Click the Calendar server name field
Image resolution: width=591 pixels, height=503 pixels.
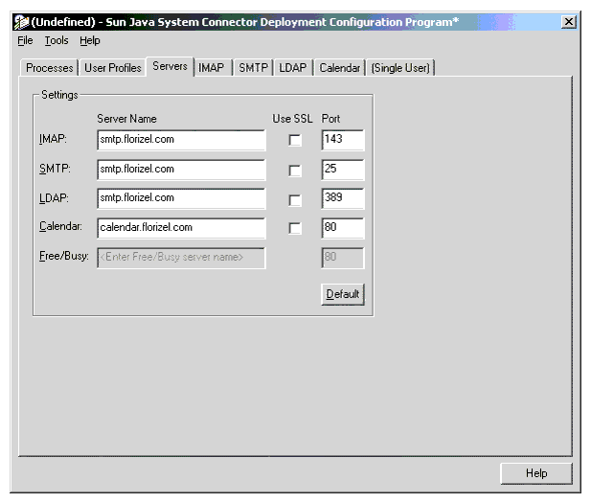click(x=181, y=228)
